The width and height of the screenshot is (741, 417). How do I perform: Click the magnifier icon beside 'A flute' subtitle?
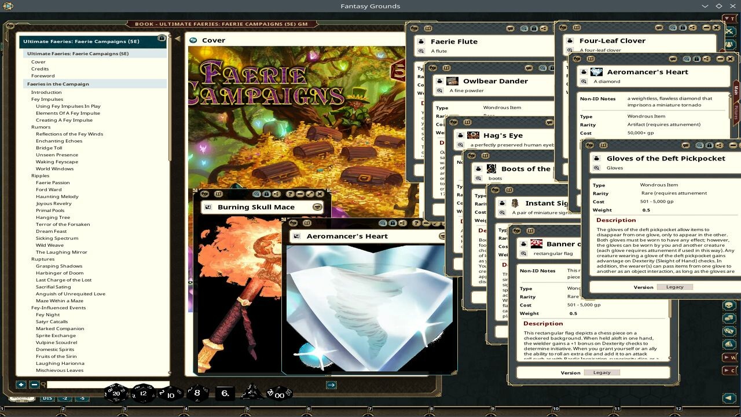(420, 51)
